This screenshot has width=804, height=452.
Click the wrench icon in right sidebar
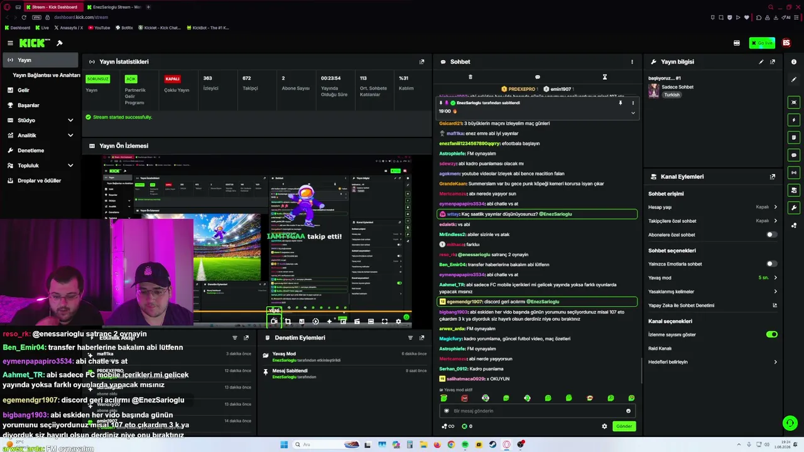pyautogui.click(x=794, y=208)
